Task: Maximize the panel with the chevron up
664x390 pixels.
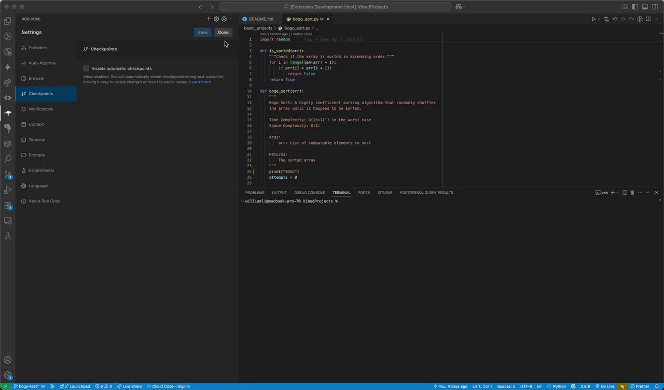Action: [x=648, y=193]
